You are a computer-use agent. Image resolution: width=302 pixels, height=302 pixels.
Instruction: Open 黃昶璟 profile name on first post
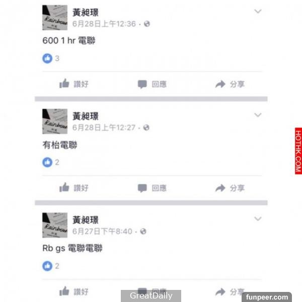[86, 13]
